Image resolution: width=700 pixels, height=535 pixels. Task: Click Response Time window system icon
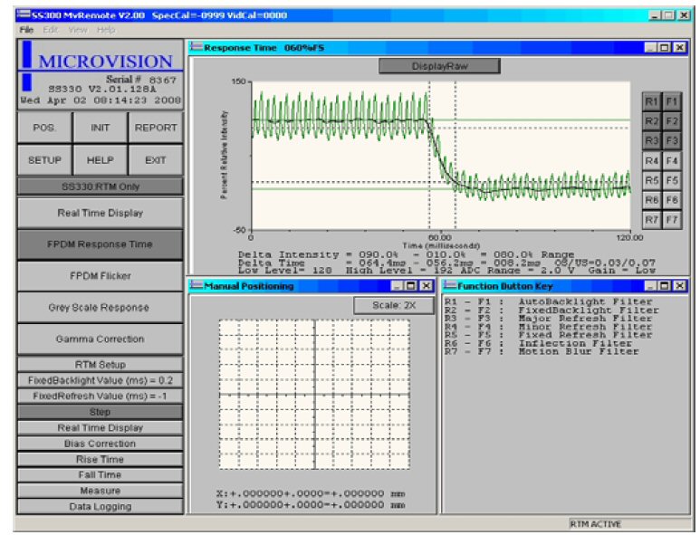[197, 47]
